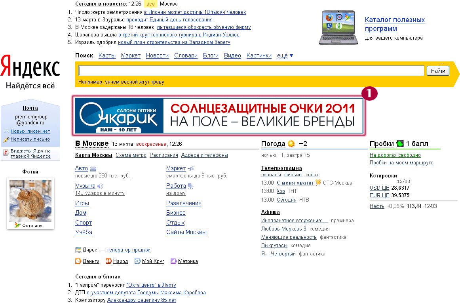Open the Сегодня в новостях heading link
460x303 pixels.
pos(101,4)
